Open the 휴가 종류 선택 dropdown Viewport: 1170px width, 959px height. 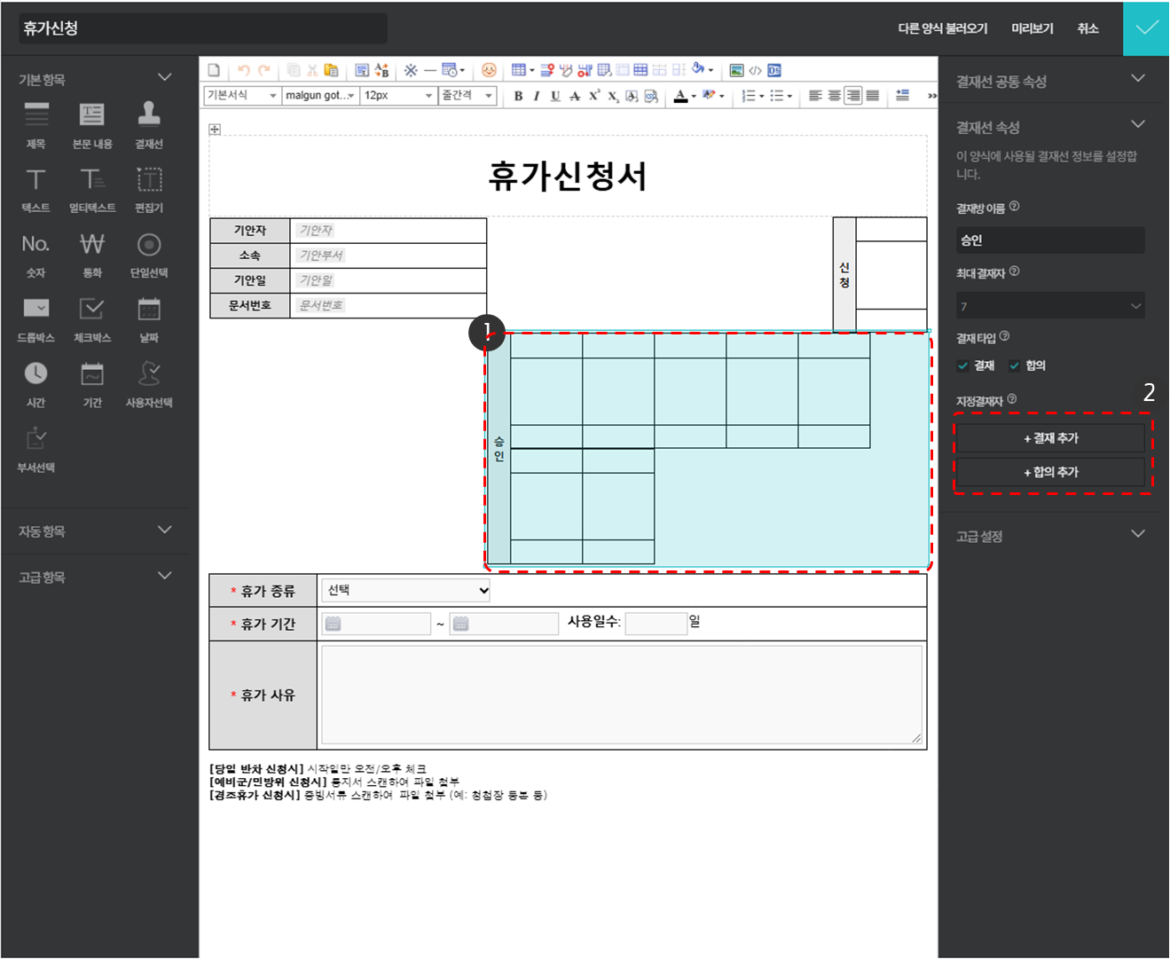pyautogui.click(x=407, y=590)
